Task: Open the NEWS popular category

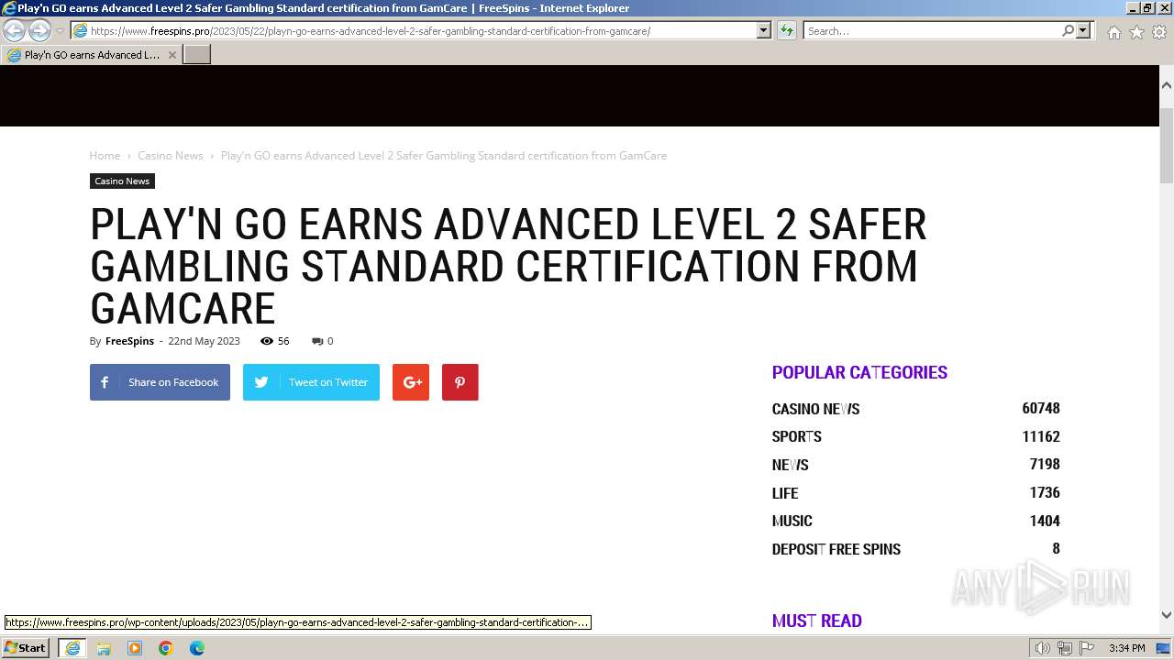Action: tap(790, 465)
